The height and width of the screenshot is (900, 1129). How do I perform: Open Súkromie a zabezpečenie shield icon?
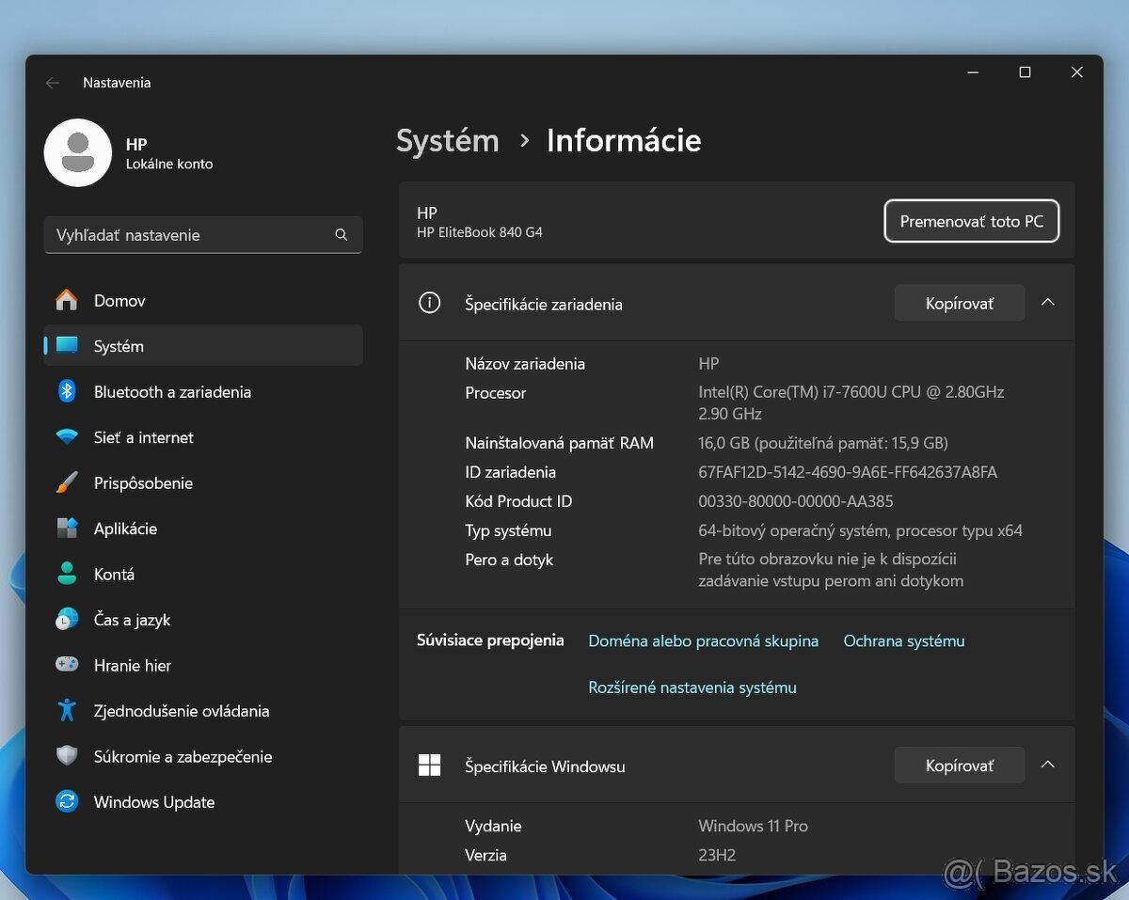click(x=67, y=756)
